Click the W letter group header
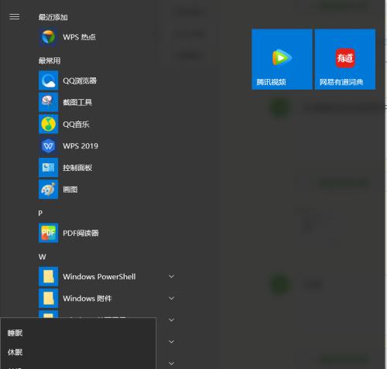This screenshot has width=387, height=369. [x=42, y=257]
